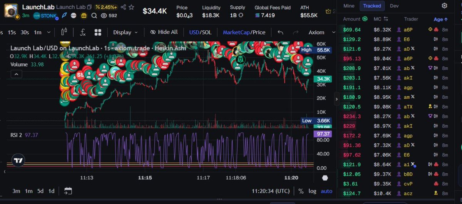Screen dimensions: 462x204
Task: Switch chart denomination to SOL
Action: tap(207, 32)
